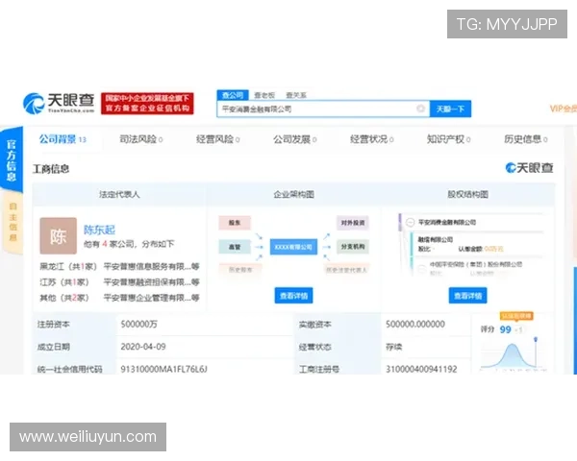Image resolution: width=577 pixels, height=461 pixels.
Task: Click the marker on the score chart
Action: pos(536,339)
